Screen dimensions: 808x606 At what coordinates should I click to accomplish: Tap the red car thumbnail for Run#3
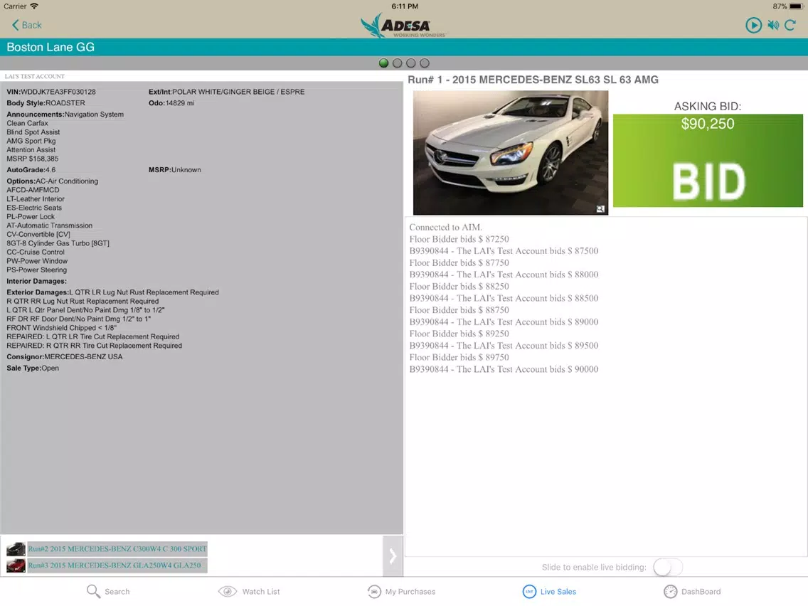16,565
